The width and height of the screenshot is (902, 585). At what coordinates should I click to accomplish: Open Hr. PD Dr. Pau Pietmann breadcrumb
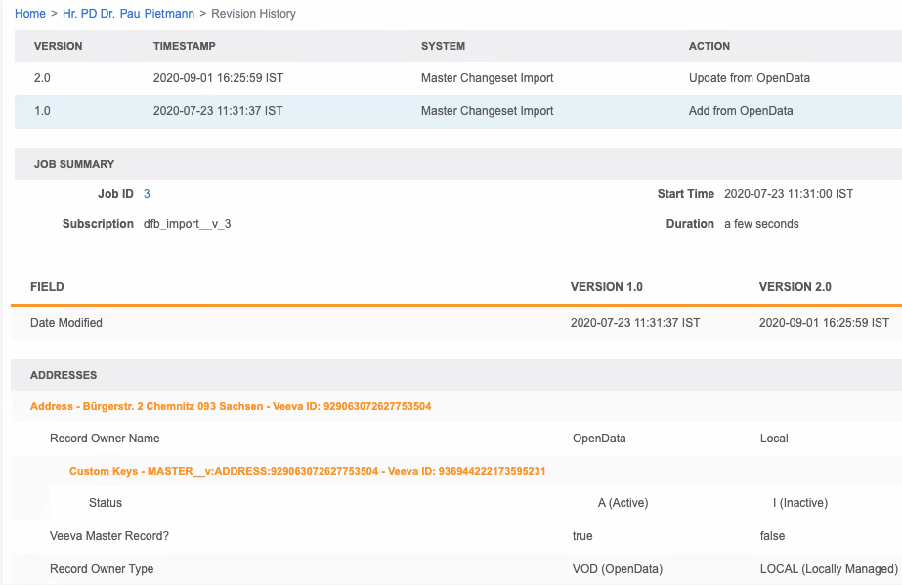pos(128,14)
